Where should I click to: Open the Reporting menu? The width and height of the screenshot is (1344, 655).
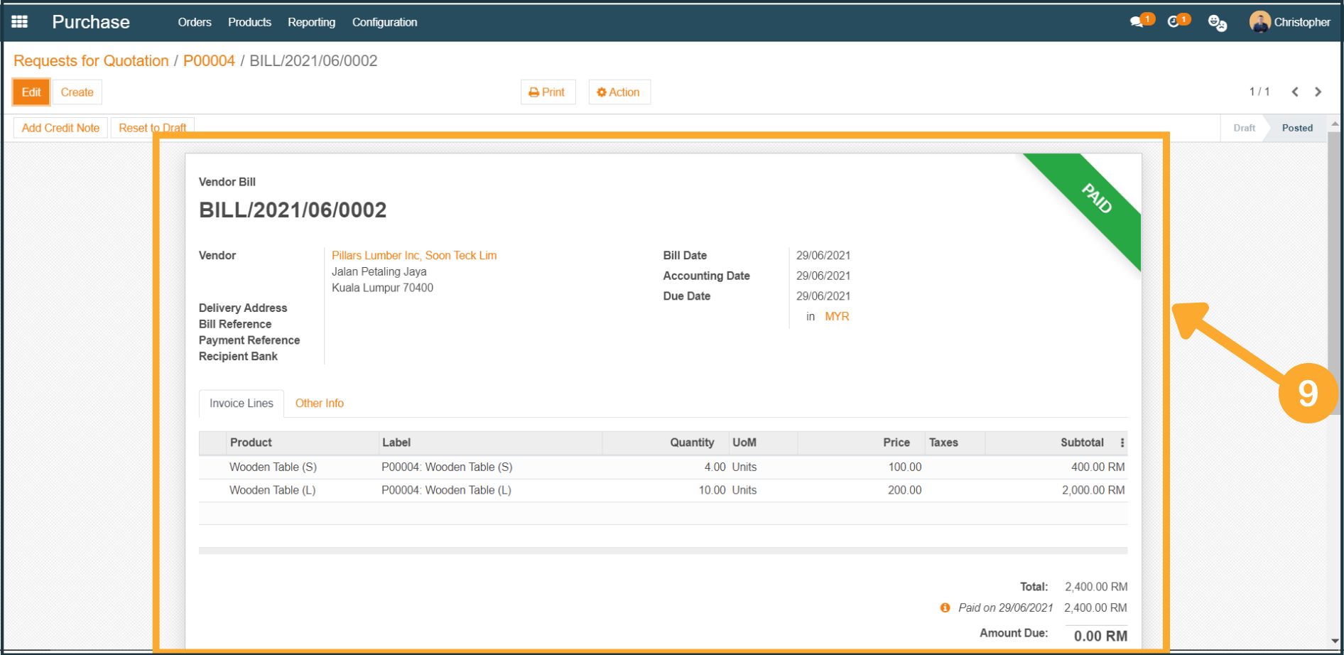pyautogui.click(x=311, y=22)
